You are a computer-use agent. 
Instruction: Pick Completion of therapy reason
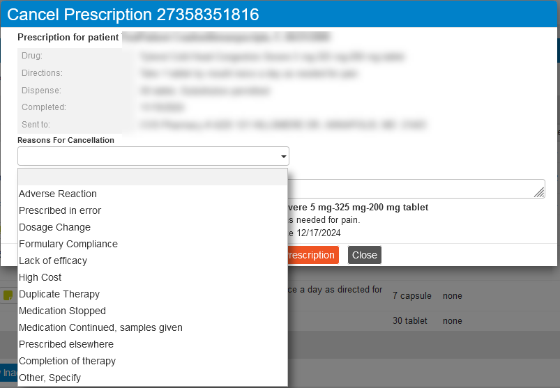153,362
